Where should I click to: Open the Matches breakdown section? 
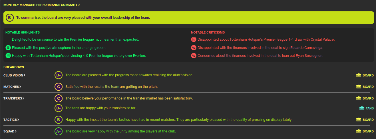click(x=12, y=87)
